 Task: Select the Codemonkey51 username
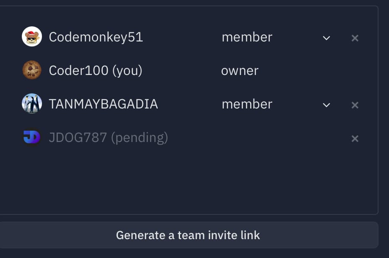96,37
